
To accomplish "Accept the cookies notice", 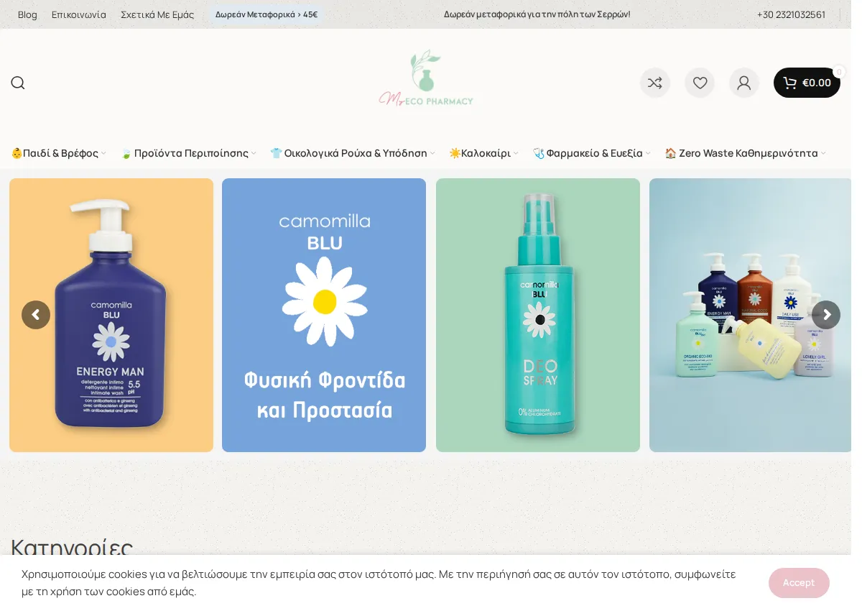I will 799,583.
